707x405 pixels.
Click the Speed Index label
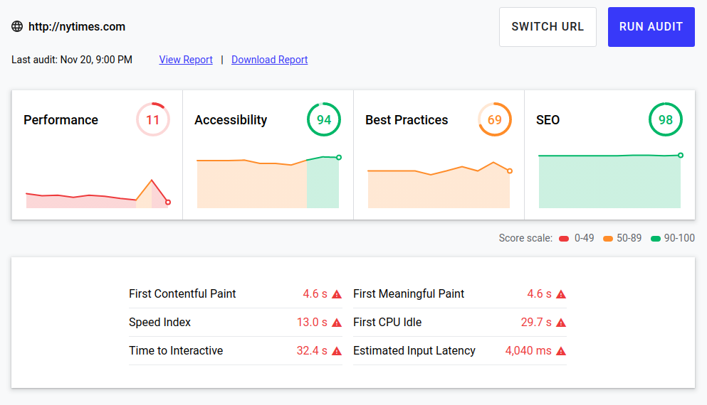[159, 322]
